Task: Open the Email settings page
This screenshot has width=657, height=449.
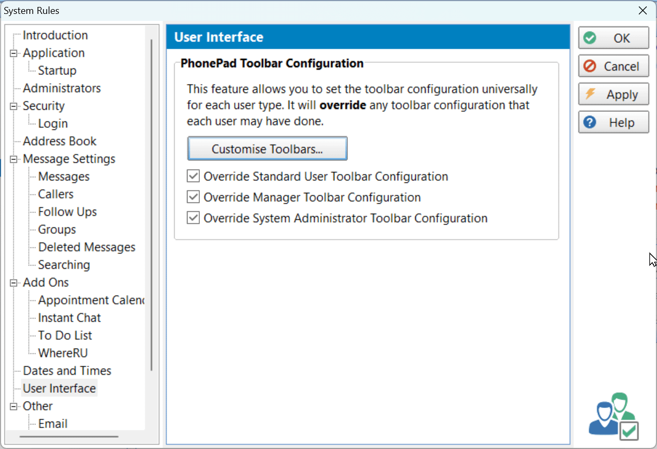Action: tap(53, 424)
